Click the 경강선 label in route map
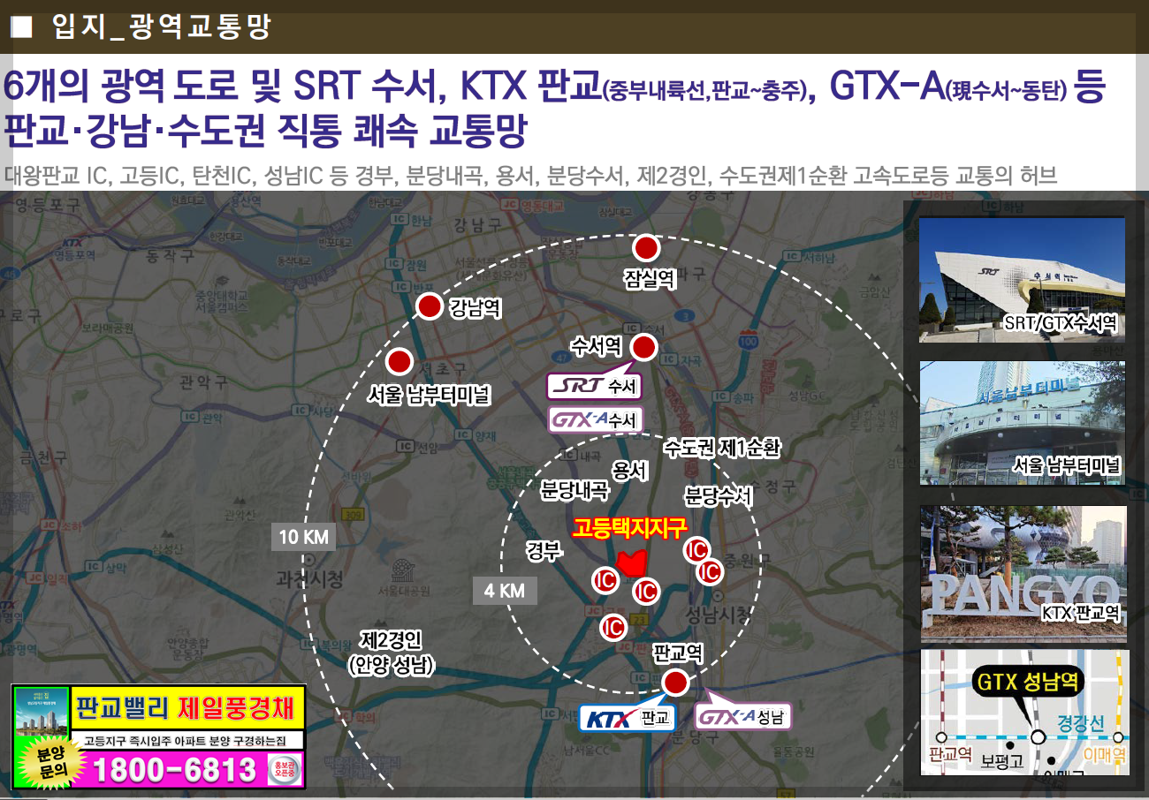Image resolution: width=1149 pixels, height=800 pixels. tap(1081, 723)
